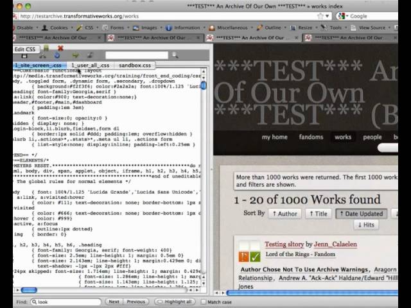The height and width of the screenshot is (308, 411).
Task: Open the Disable menu in Web Developer toolbar
Action: [25, 28]
